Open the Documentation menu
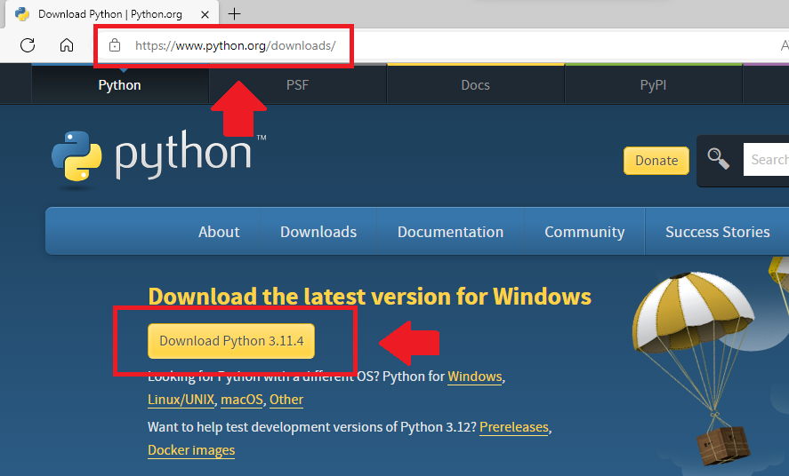The image size is (789, 476). [x=450, y=232]
